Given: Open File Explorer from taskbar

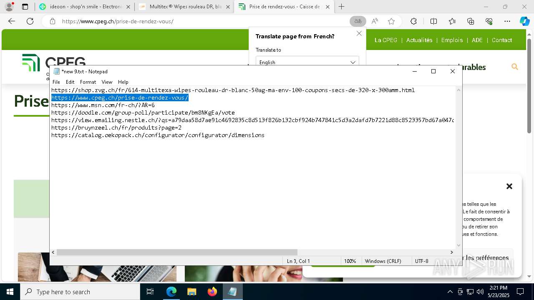Looking at the screenshot, I should pos(191,292).
